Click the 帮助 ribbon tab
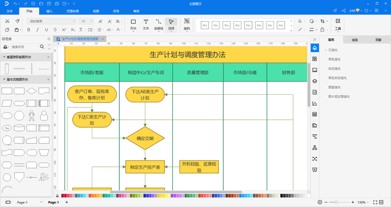This screenshot has width=391, height=207. [x=136, y=11]
